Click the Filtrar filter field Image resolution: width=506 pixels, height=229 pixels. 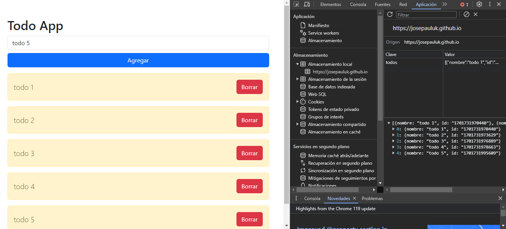[426, 15]
